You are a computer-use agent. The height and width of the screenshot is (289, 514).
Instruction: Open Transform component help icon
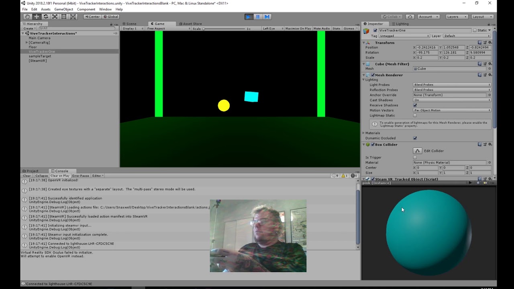(x=480, y=43)
